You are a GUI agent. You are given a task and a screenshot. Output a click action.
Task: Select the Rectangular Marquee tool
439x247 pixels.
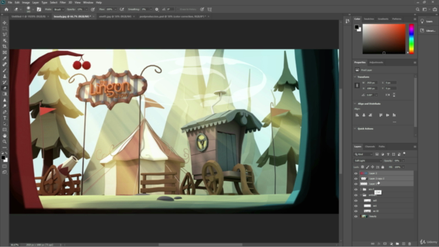pyautogui.click(x=5, y=29)
